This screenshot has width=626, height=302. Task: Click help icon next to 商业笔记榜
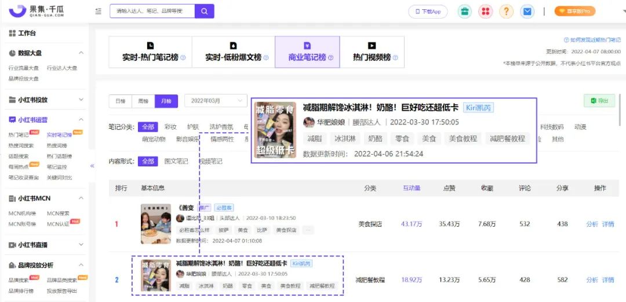coord(330,57)
